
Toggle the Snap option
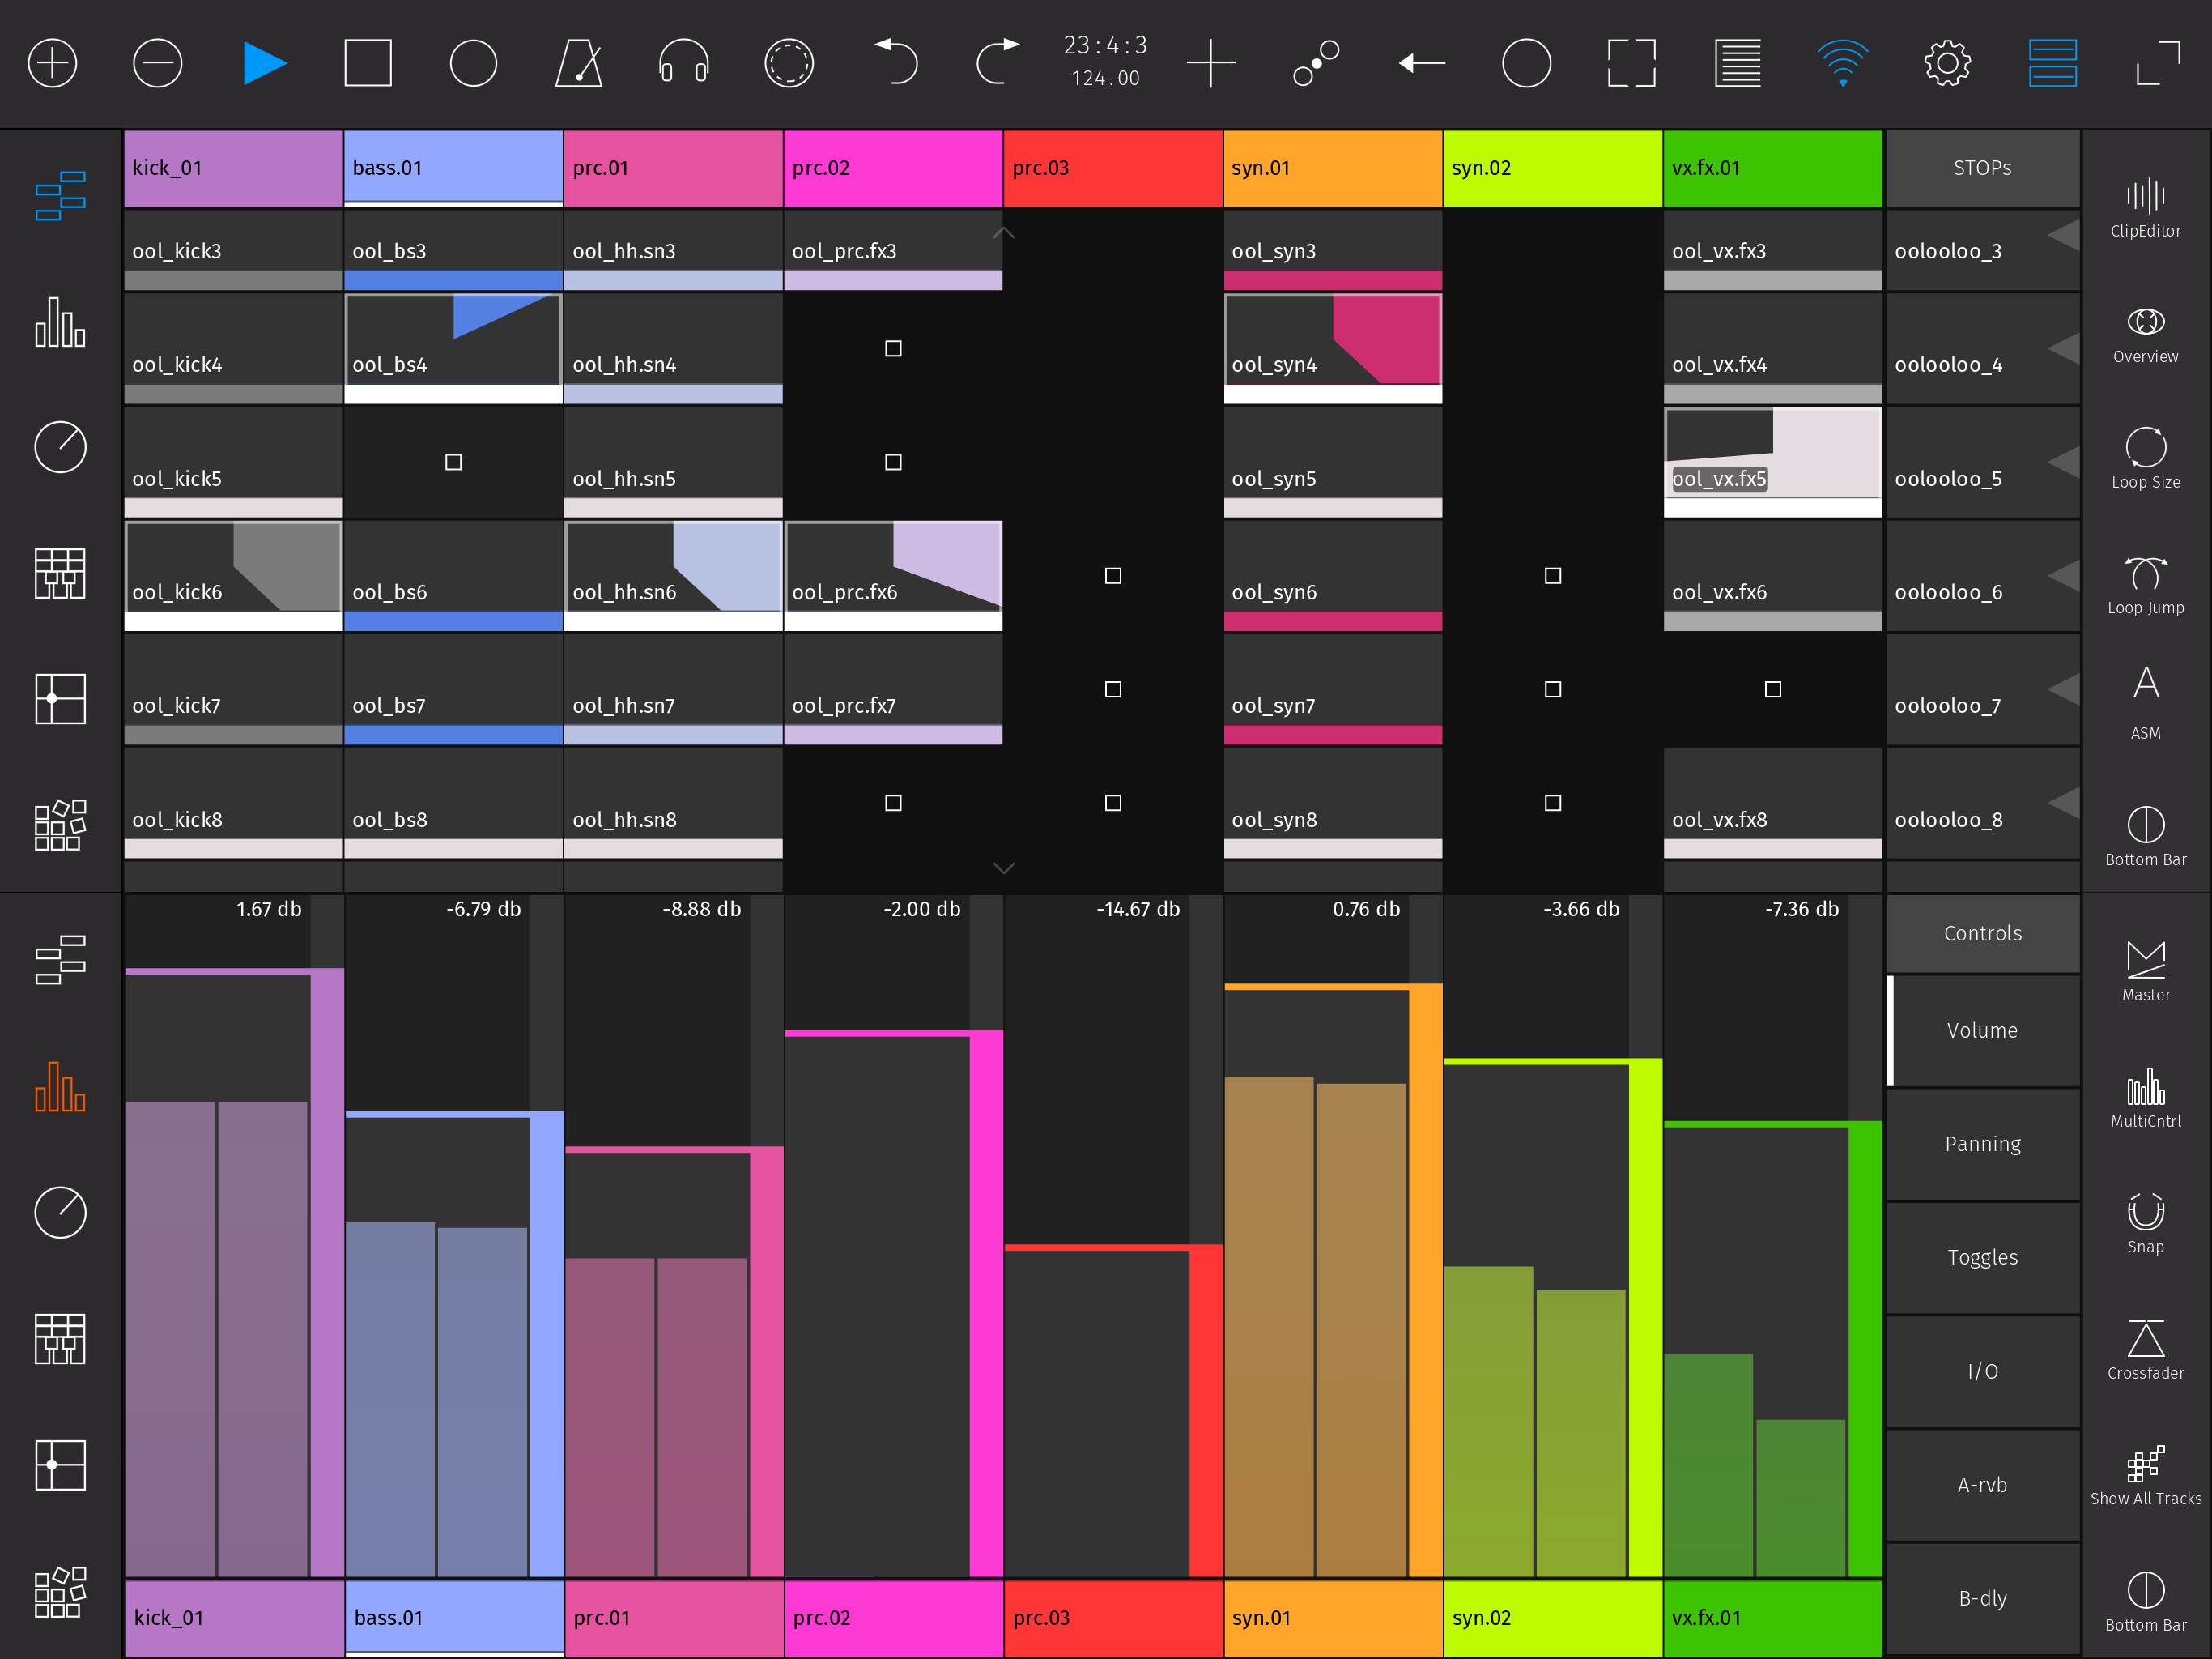click(2145, 1222)
